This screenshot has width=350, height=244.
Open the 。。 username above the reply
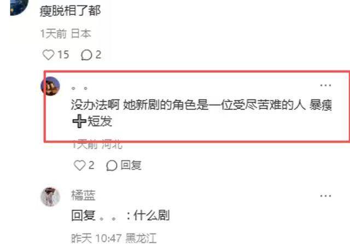(79, 89)
